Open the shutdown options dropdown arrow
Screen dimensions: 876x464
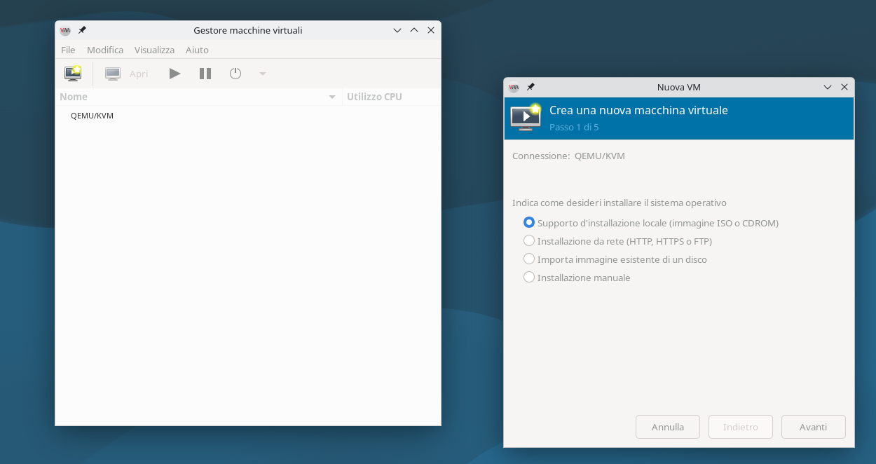tap(263, 74)
